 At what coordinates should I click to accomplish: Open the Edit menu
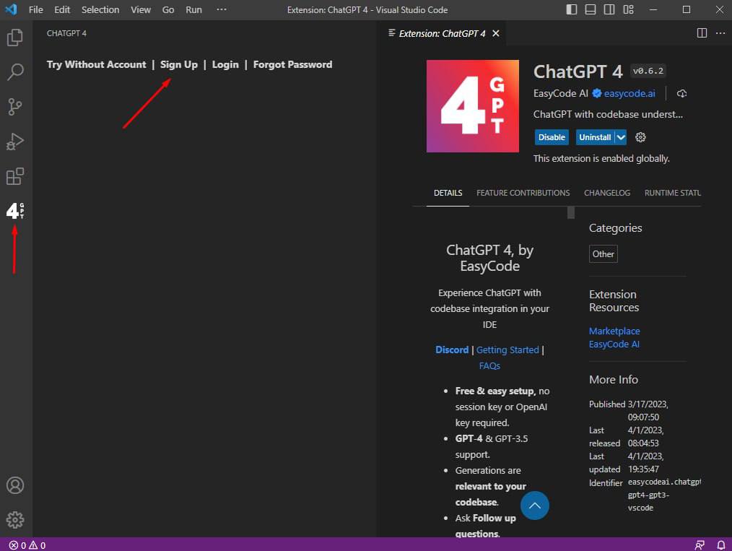pos(61,10)
